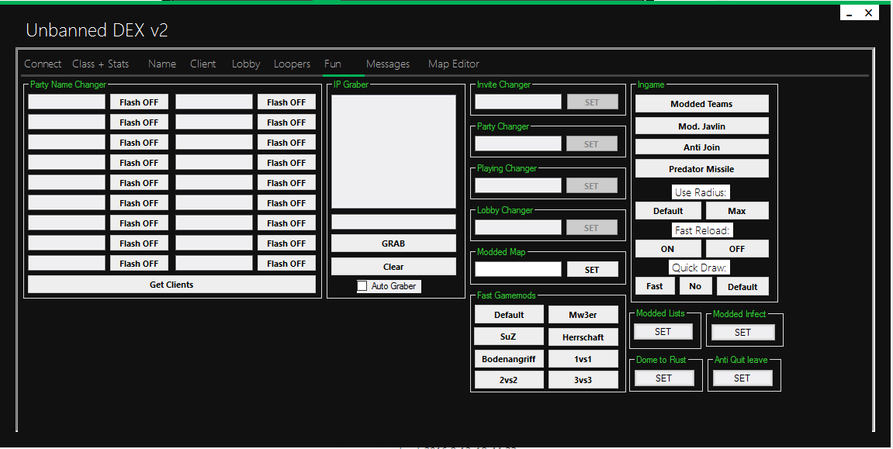Tick the Auto Graber checkbox
The width and height of the screenshot is (893, 449).
point(362,286)
